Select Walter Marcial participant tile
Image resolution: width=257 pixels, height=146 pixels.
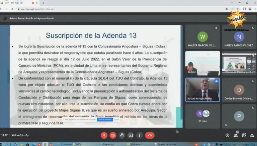point(202,37)
